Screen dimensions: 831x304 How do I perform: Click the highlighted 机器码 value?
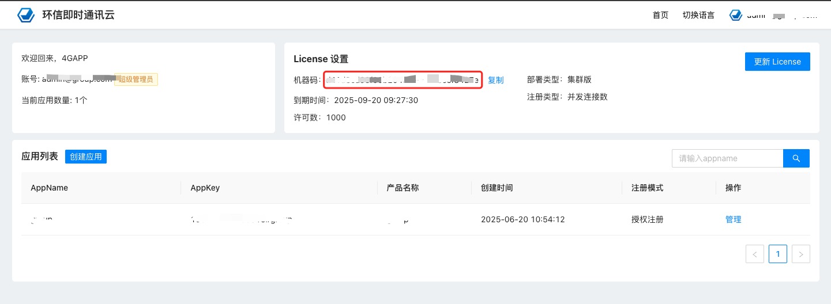click(x=403, y=80)
